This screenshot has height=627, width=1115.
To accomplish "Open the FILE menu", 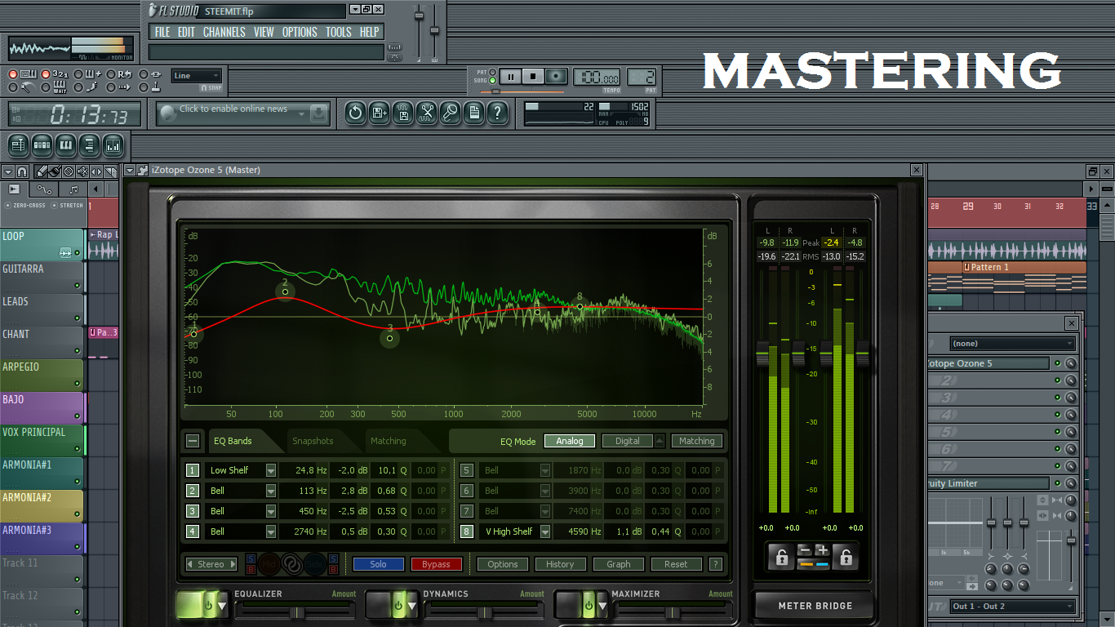I will tap(162, 32).
